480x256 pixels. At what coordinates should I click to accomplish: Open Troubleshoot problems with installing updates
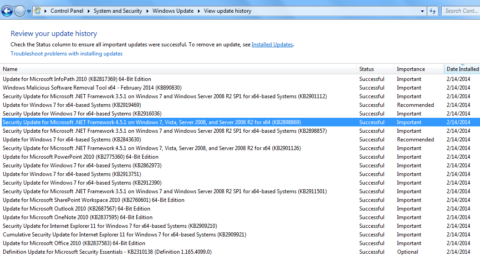66,54
